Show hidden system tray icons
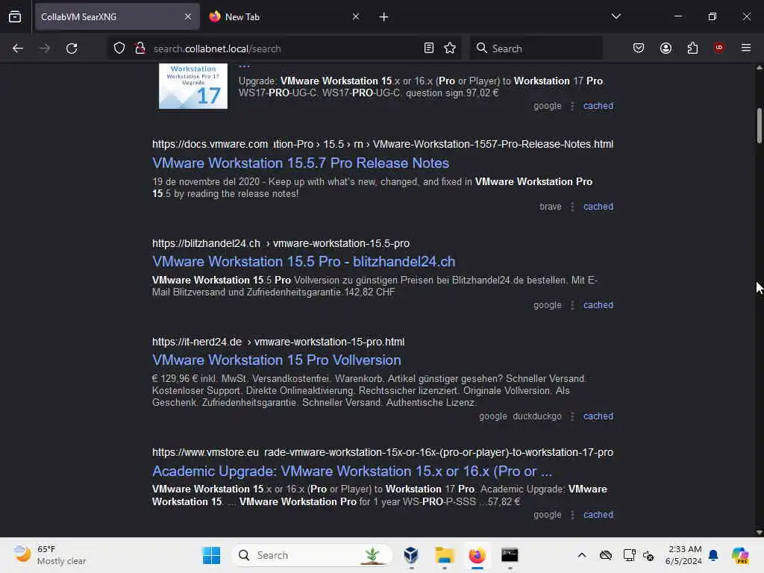 (x=582, y=555)
